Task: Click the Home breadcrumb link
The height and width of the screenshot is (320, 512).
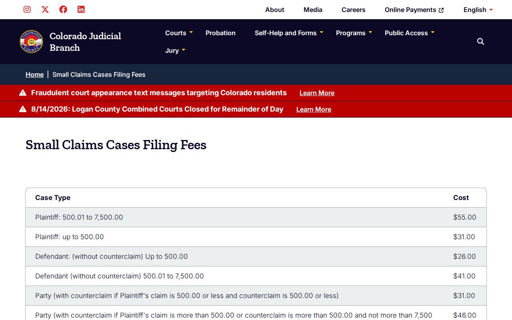Action: [34, 74]
